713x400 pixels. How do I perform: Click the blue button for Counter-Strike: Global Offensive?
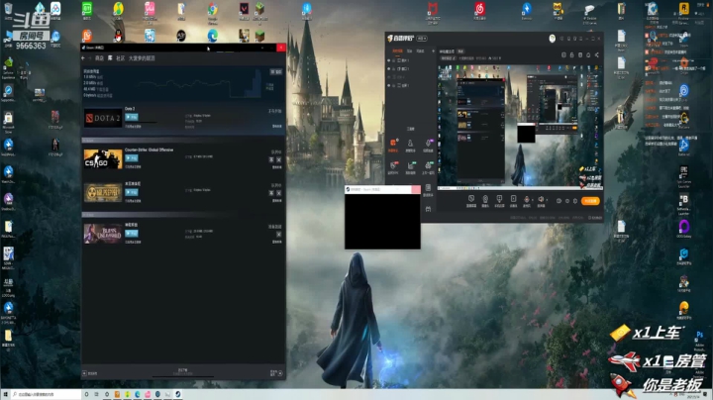coord(132,158)
